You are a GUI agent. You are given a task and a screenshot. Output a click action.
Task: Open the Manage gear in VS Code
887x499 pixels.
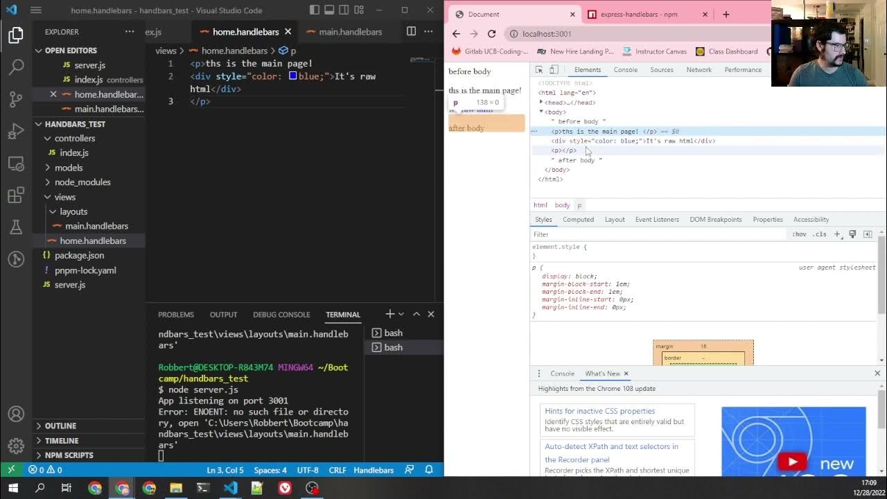(16, 446)
